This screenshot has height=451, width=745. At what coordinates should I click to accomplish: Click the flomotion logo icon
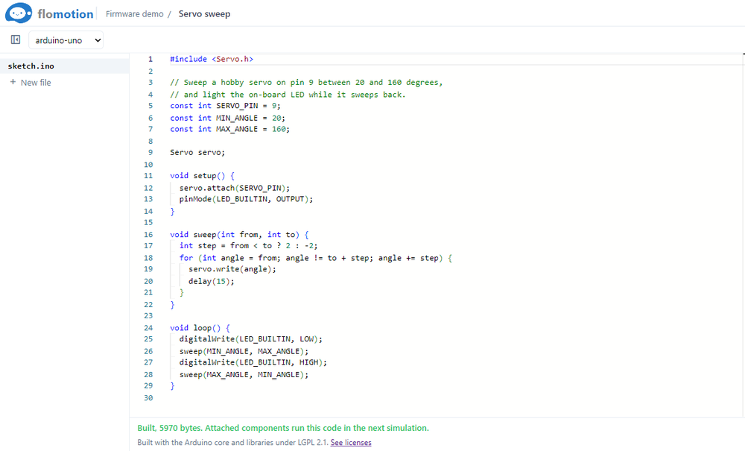point(19,13)
